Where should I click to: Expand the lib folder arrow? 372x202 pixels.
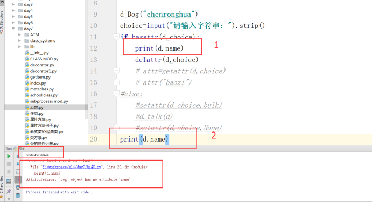pyautogui.click(x=20, y=47)
